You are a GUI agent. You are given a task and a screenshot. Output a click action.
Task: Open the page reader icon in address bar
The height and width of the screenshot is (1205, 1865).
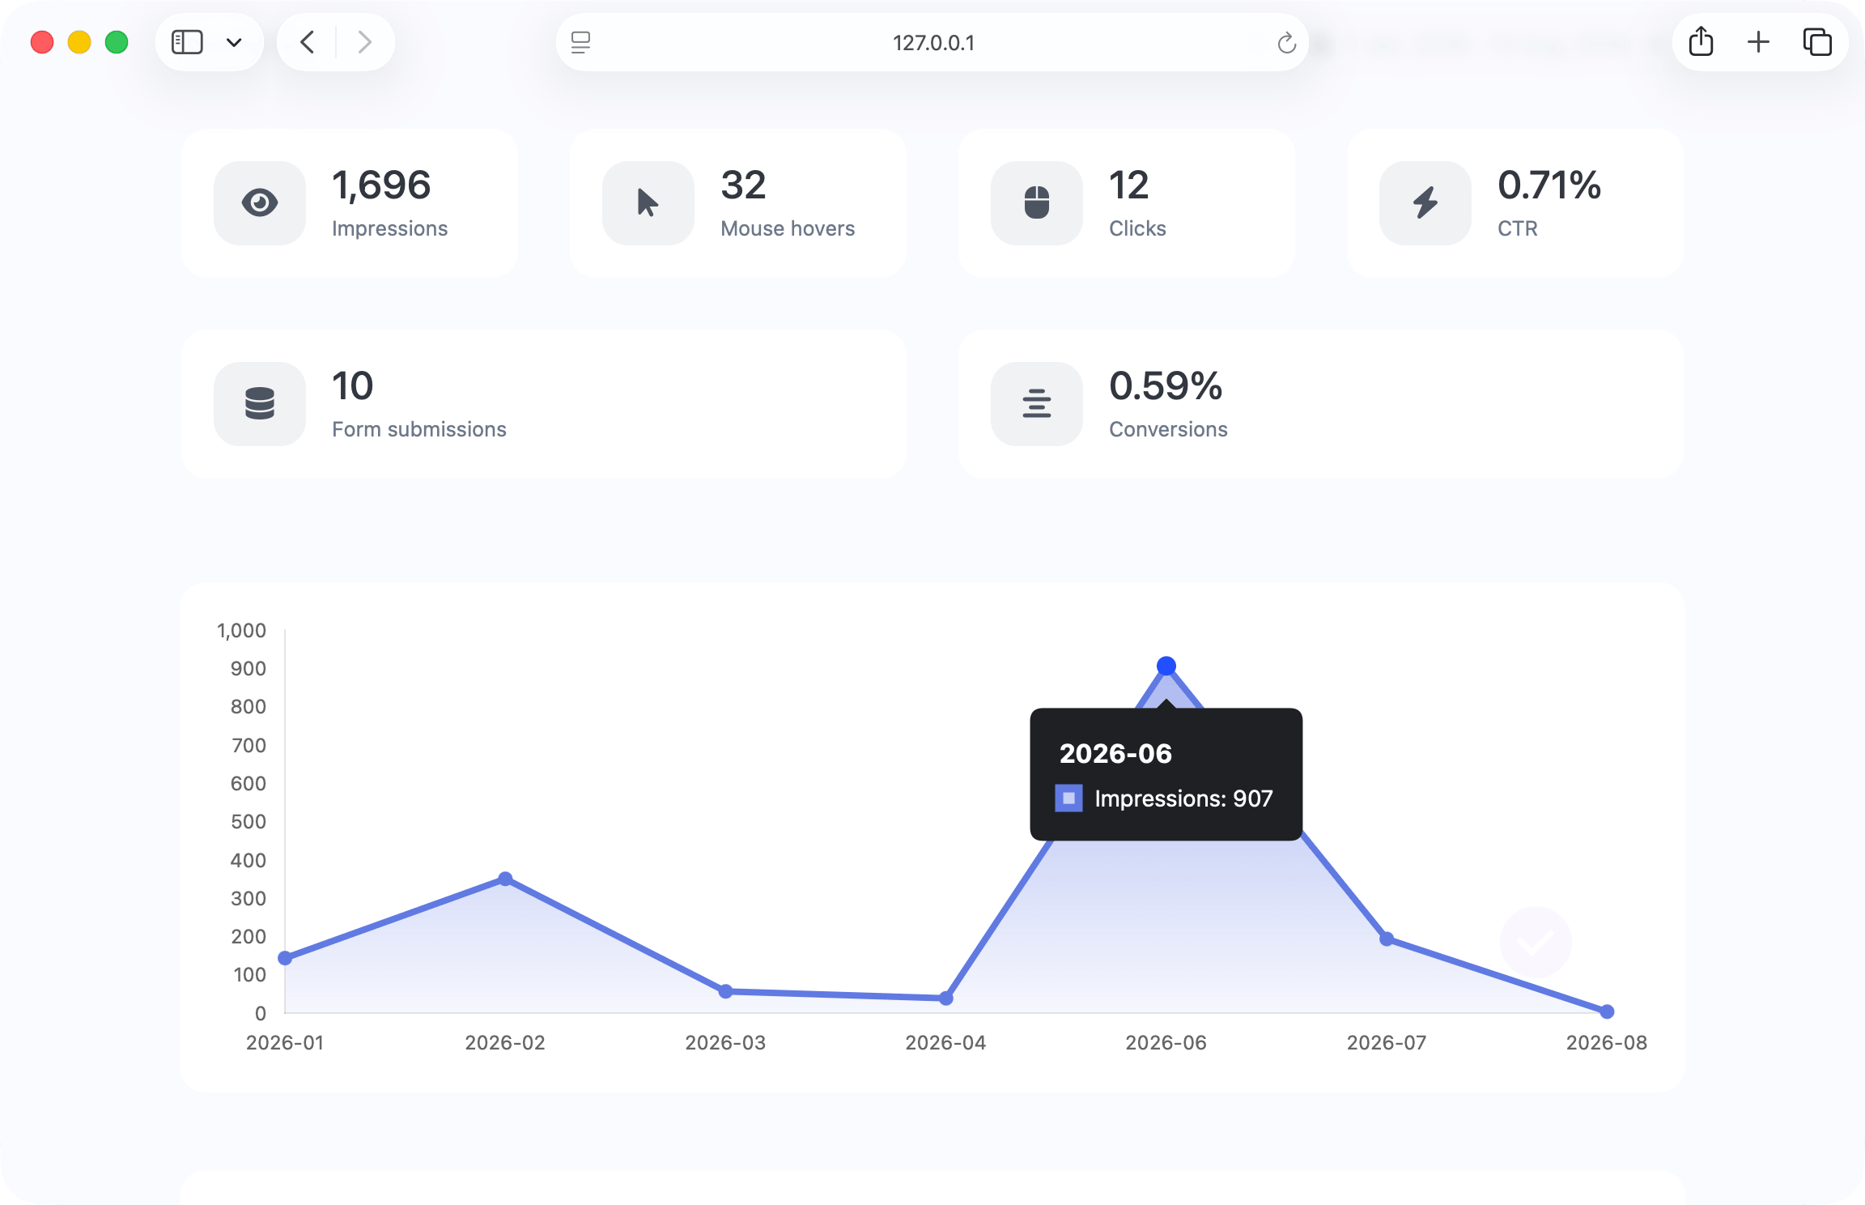(581, 42)
